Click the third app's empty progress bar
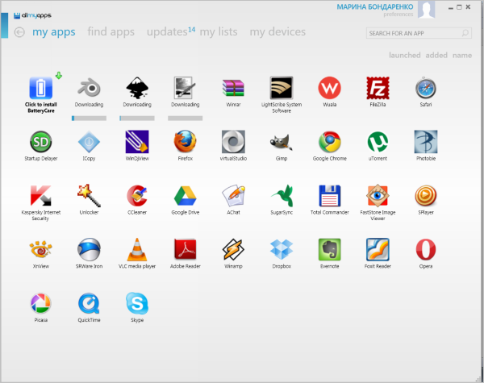 (x=186, y=119)
